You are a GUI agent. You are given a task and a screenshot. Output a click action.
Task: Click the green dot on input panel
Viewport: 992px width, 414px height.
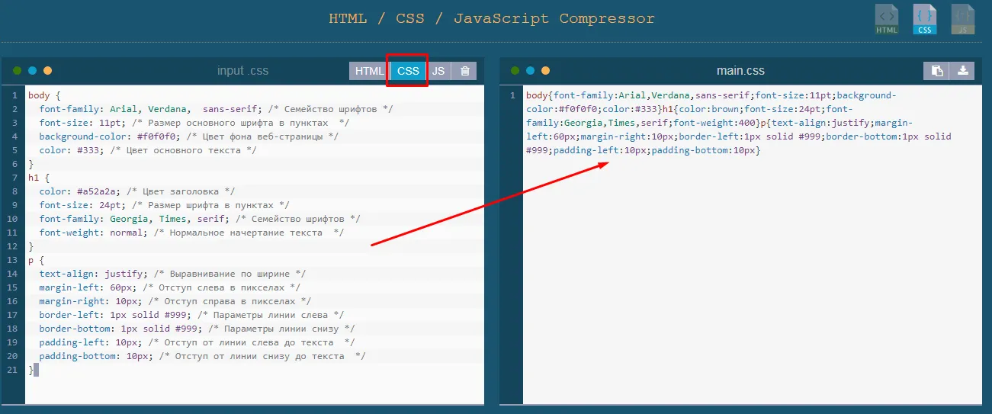(x=17, y=71)
